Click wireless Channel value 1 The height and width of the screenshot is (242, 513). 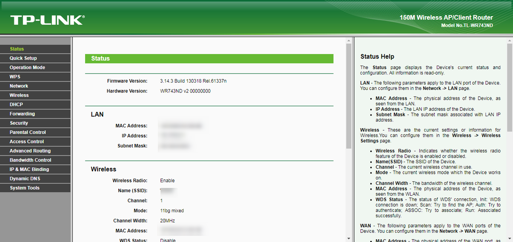tap(162, 201)
